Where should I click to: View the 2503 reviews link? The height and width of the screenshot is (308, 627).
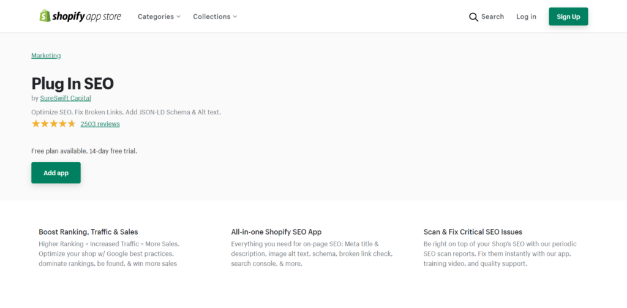(x=100, y=124)
